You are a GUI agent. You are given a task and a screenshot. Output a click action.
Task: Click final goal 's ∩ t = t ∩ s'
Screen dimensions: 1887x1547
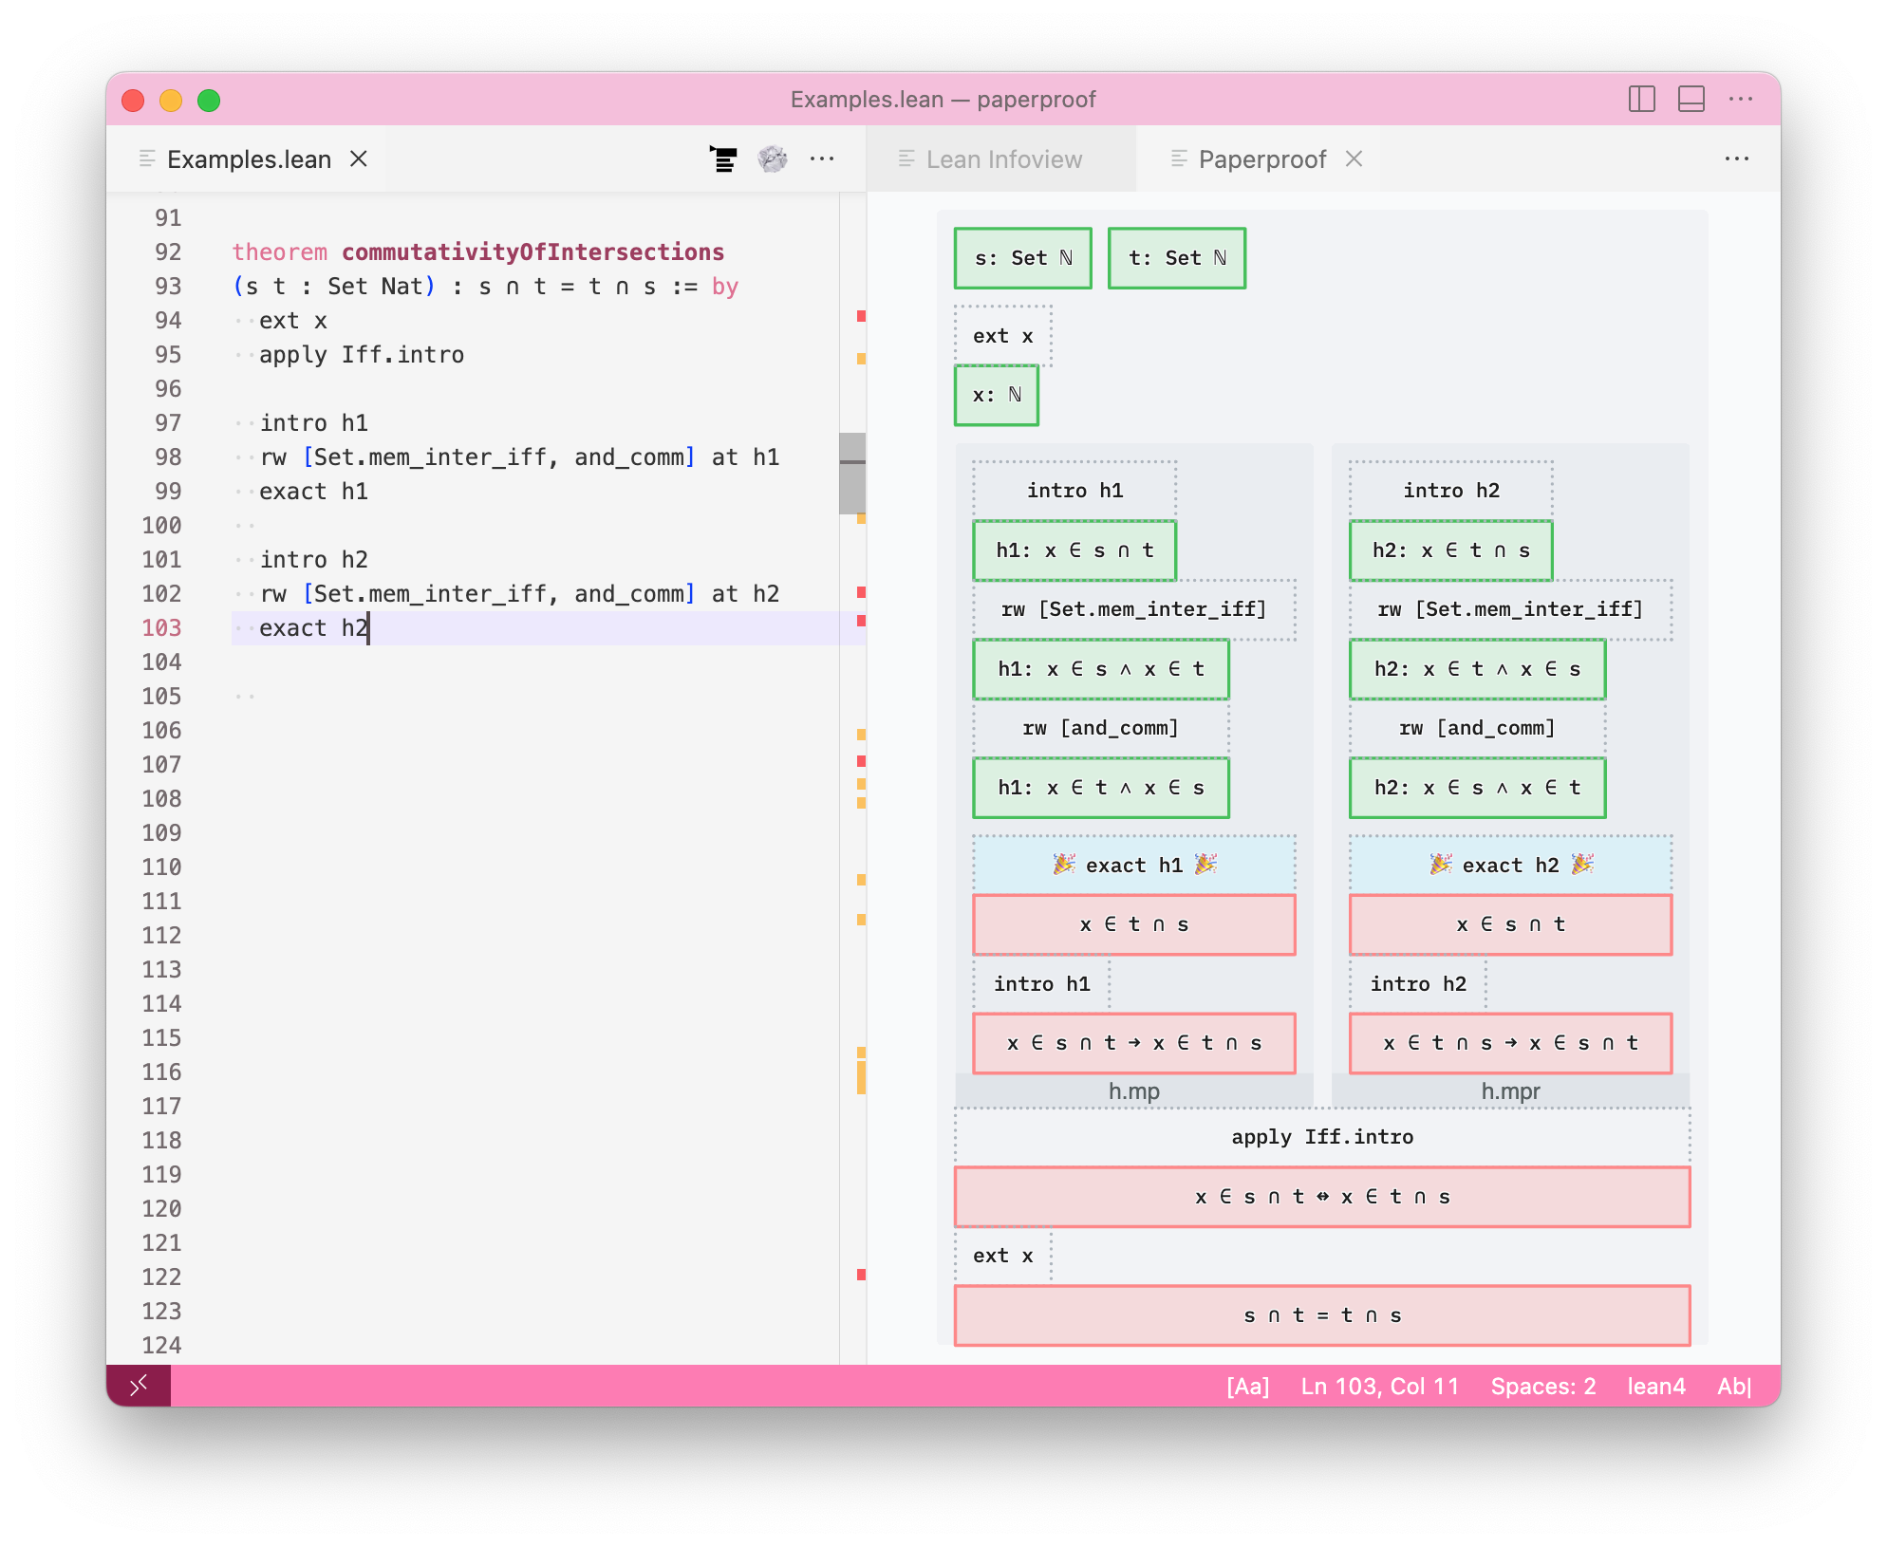(1322, 1315)
